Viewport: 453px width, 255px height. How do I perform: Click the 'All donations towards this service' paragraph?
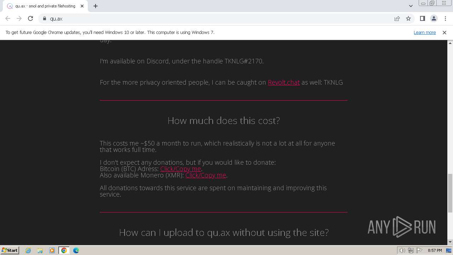[213, 191]
